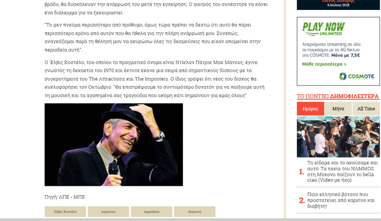This screenshot has height=221, width=381.
Task: Click the horizontal scrollbar at the bottom
Action: (190, 220)
